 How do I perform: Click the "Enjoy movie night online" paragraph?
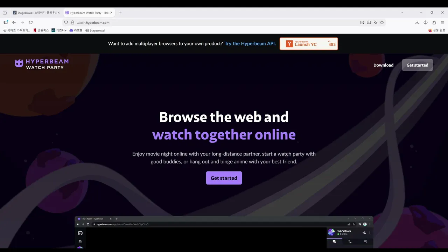coord(224,158)
